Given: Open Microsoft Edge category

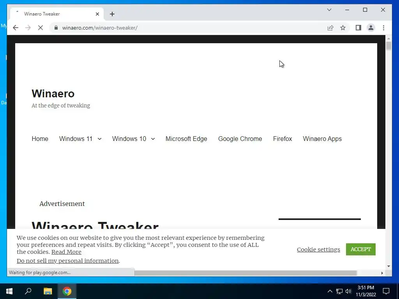Looking at the screenshot, I should 186,139.
